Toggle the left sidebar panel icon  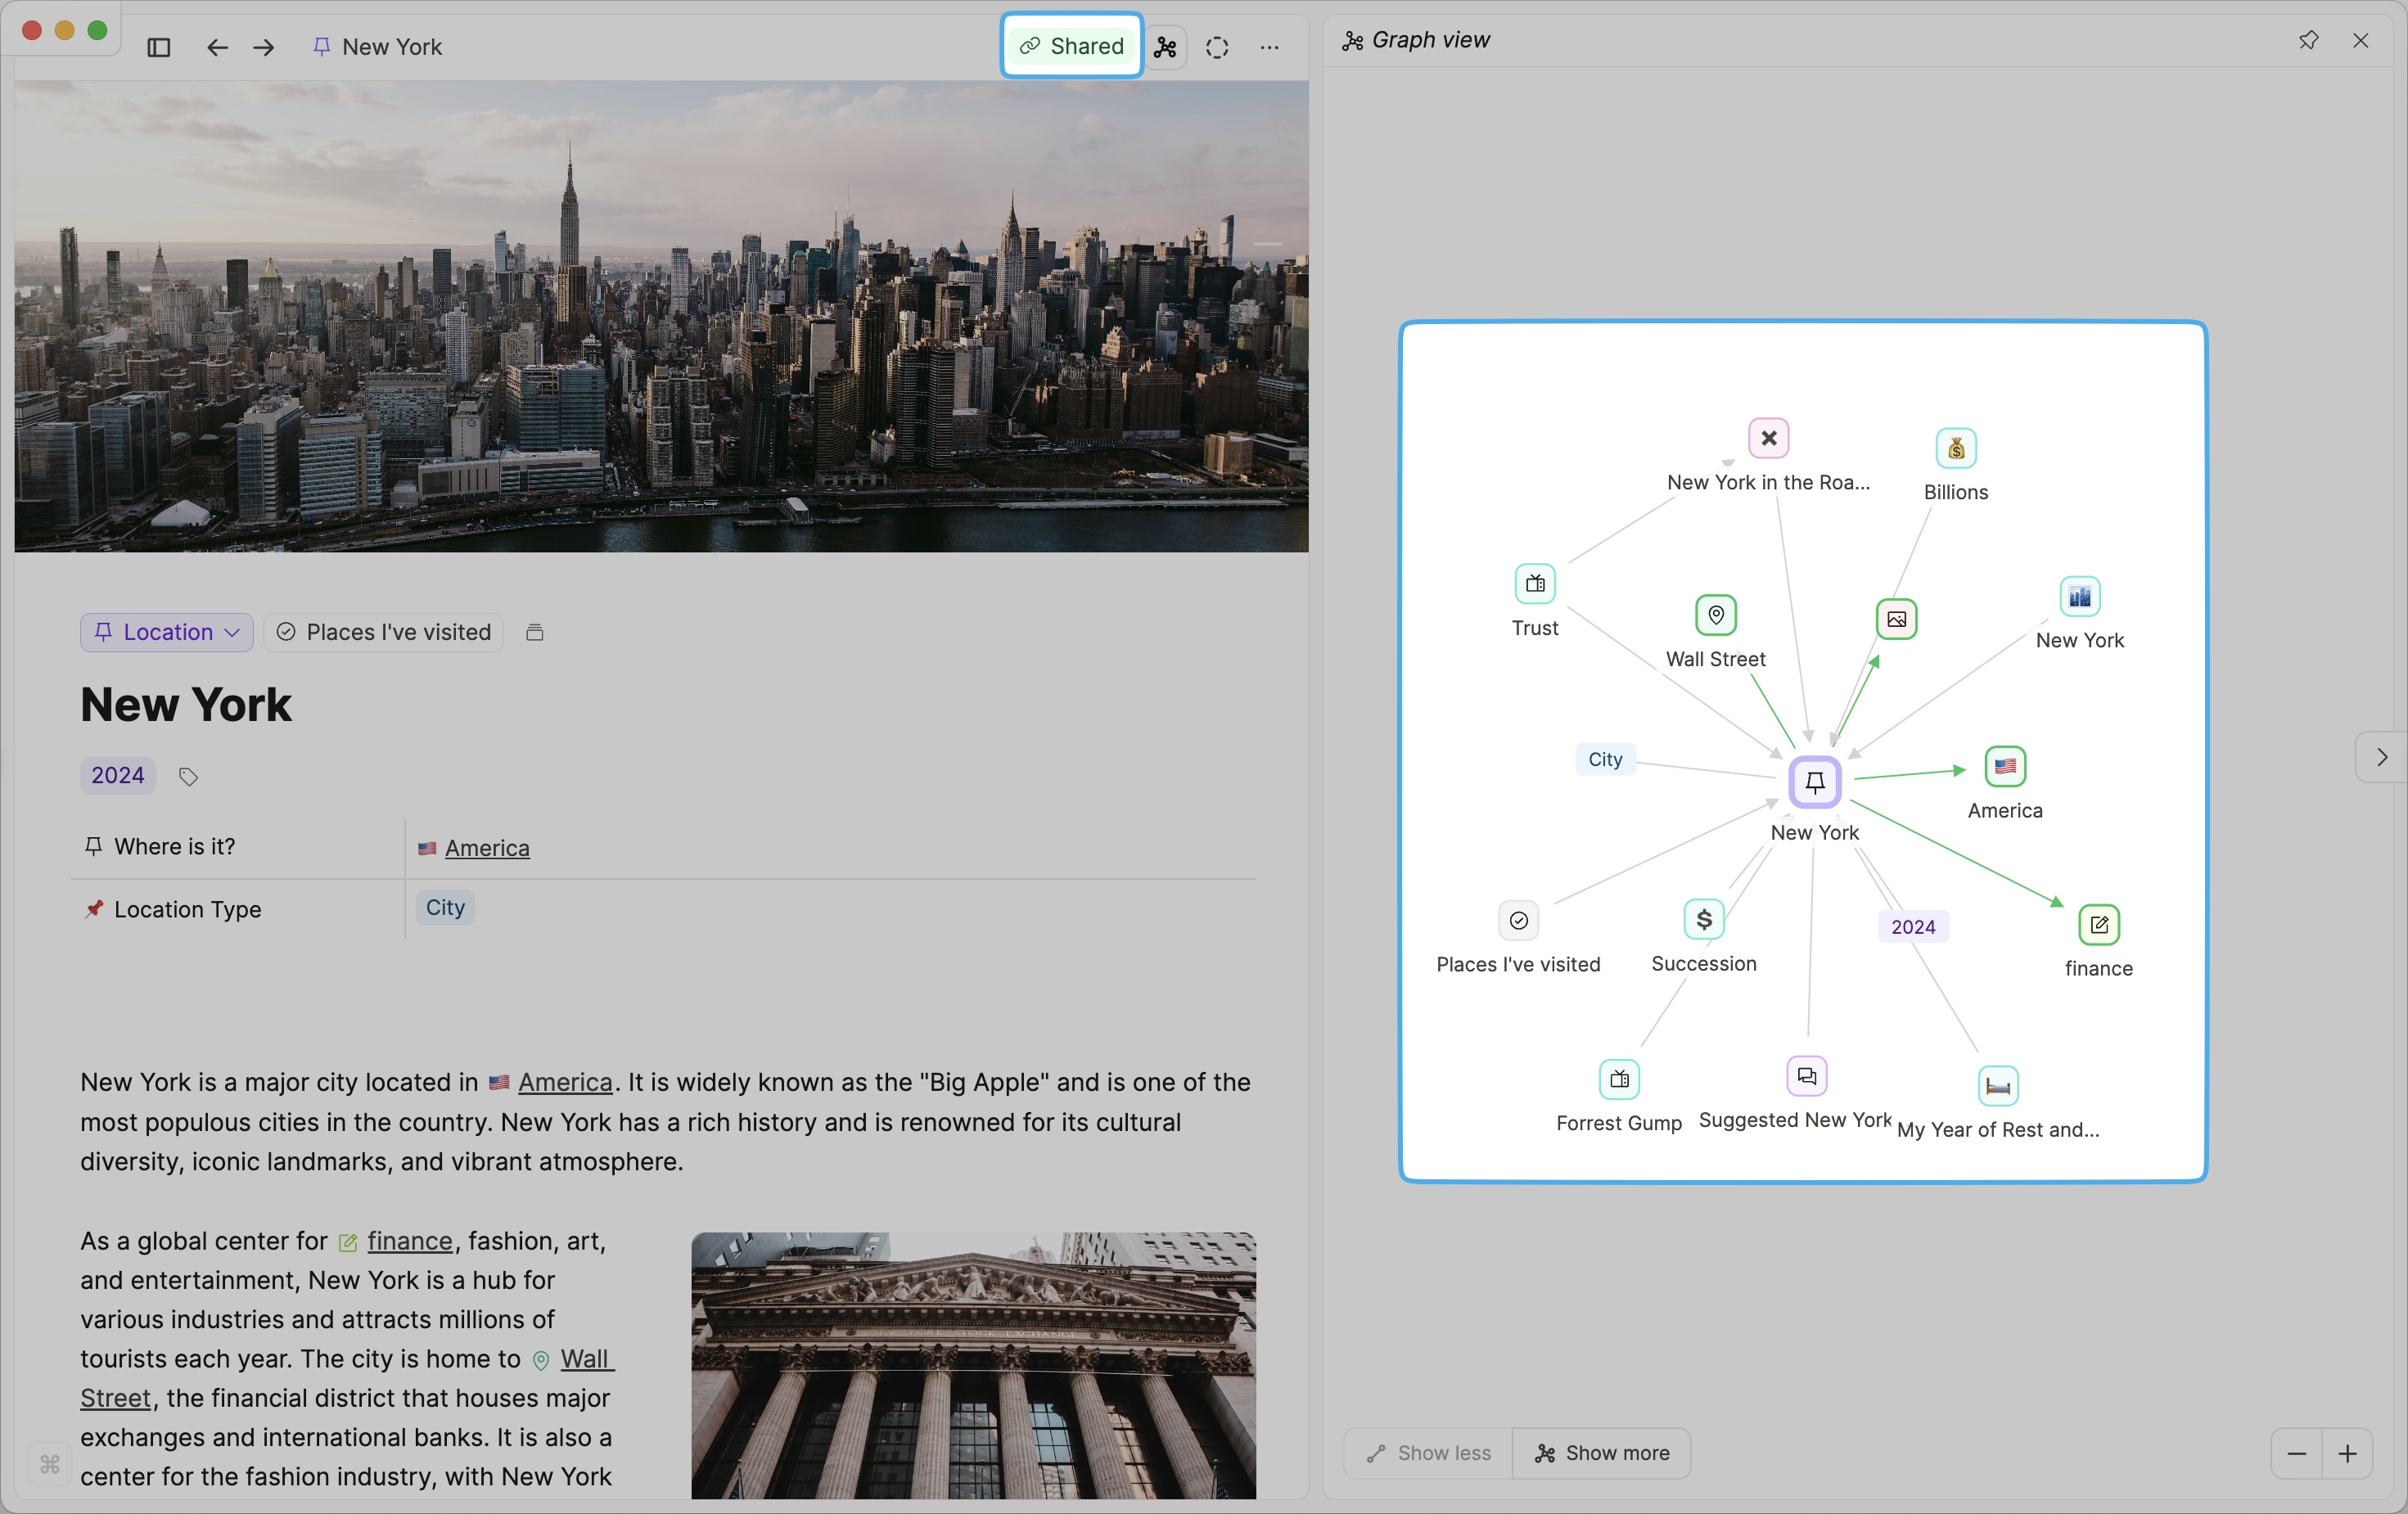(158, 47)
